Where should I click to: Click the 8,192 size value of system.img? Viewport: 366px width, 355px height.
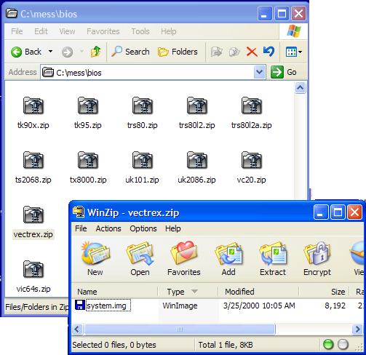(335, 306)
